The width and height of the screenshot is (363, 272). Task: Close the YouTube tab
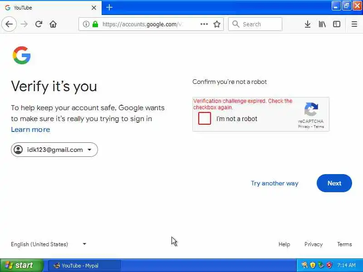pos(94,8)
